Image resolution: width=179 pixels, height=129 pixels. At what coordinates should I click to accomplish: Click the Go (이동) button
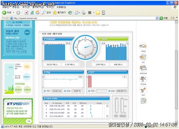coord(164,18)
